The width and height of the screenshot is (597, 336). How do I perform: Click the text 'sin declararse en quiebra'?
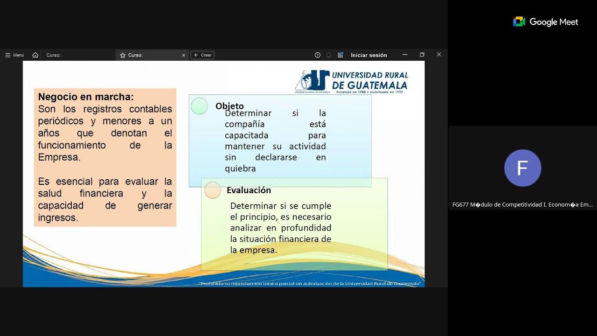(275, 163)
